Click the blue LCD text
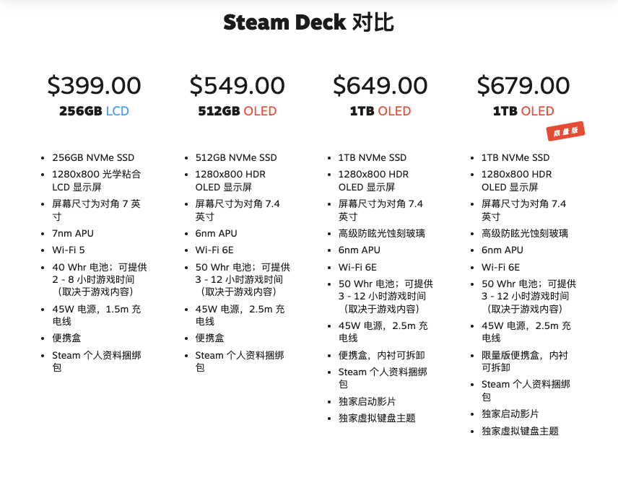Screen dimensions: 618x477 pyautogui.click(x=118, y=111)
